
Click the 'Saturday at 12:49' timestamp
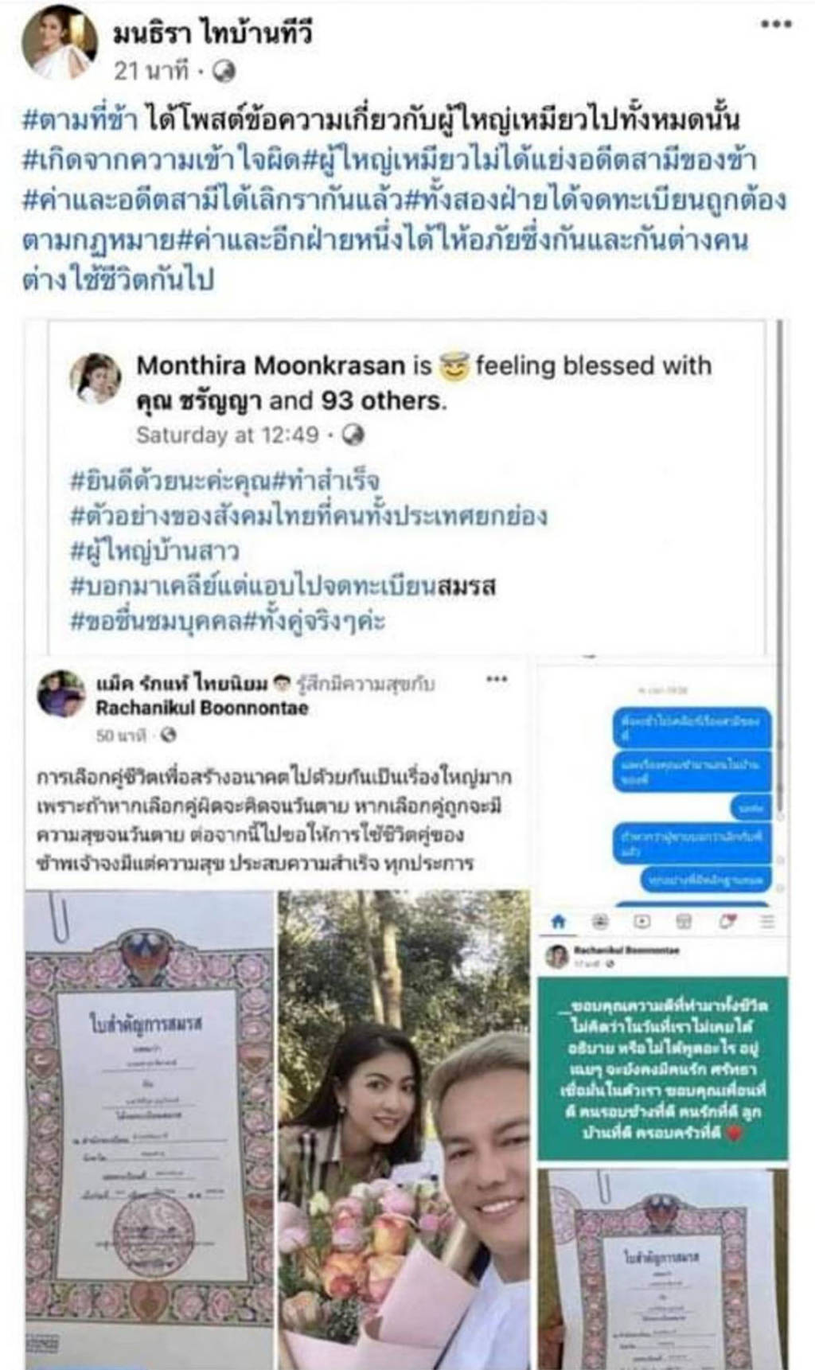pyautogui.click(x=227, y=435)
